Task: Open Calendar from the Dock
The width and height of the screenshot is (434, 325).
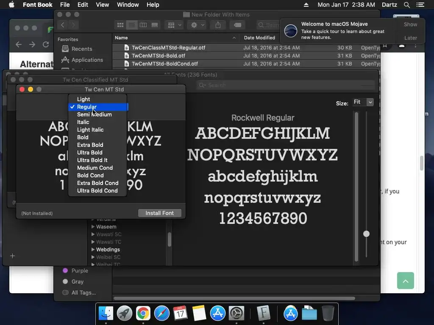Action: [180, 314]
